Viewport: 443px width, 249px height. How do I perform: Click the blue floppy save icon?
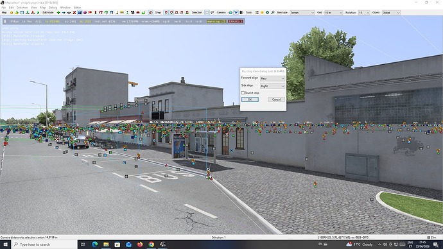click(x=22, y=12)
